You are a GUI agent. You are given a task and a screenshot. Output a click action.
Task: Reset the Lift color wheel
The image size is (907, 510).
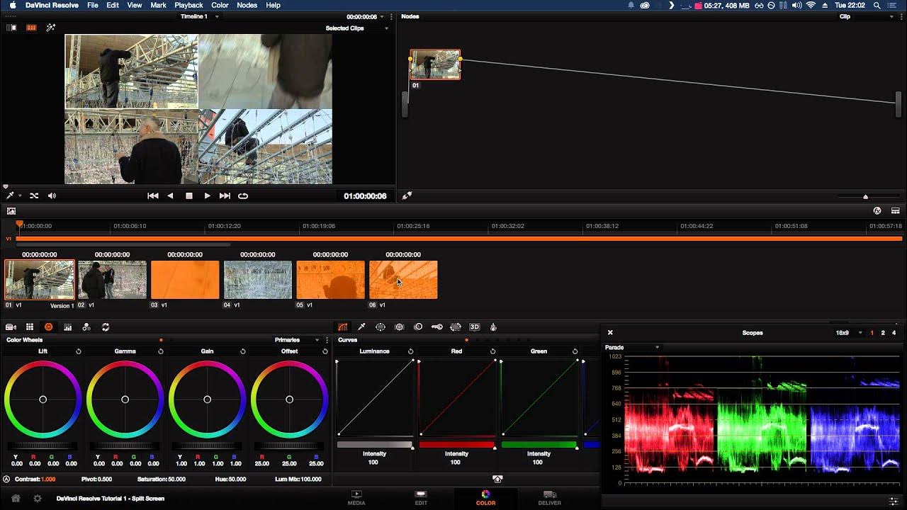coord(79,351)
